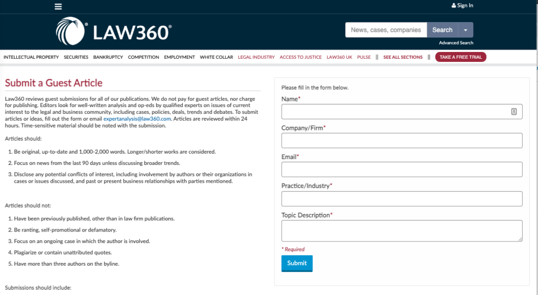Viewport: 538px width, 295px height.
Task: Click into the News, cases, companies search box
Action: (x=386, y=30)
